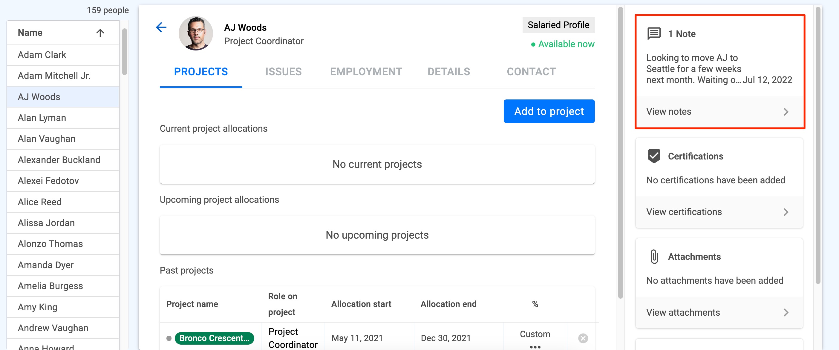Select Amy King in people list
This screenshot has height=350, width=839.
tap(63, 307)
